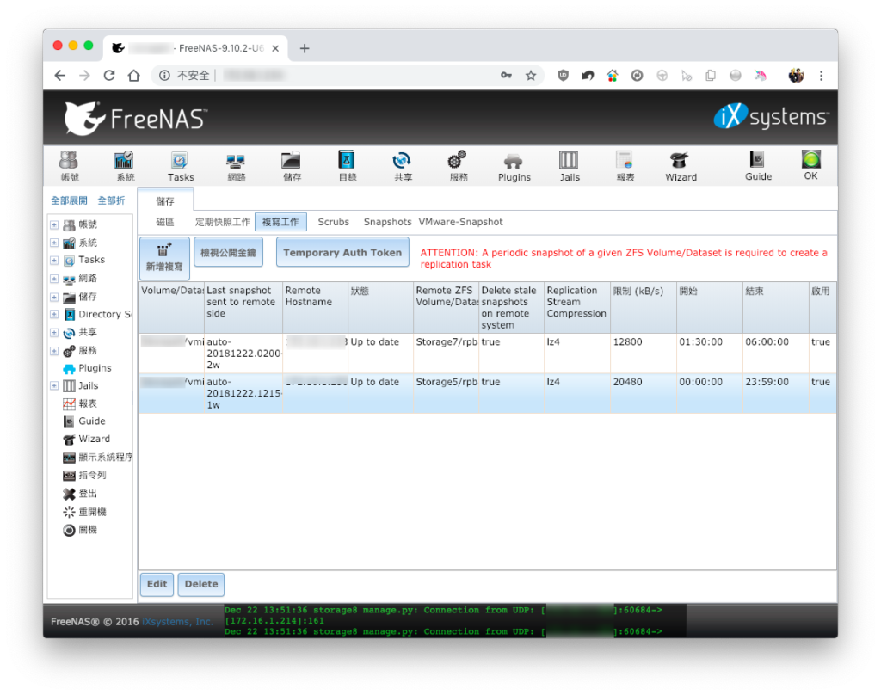Click the saved password key icon

[x=506, y=76]
